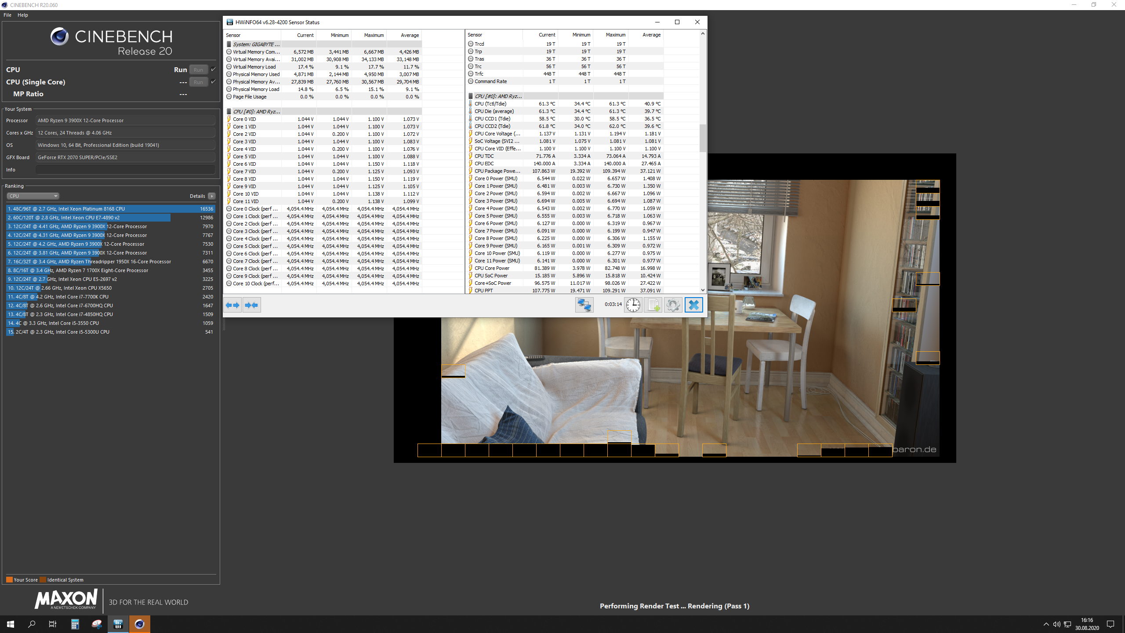The image size is (1125, 633).
Task: Open HWiNFO remote network monitoring icon
Action: (584, 305)
